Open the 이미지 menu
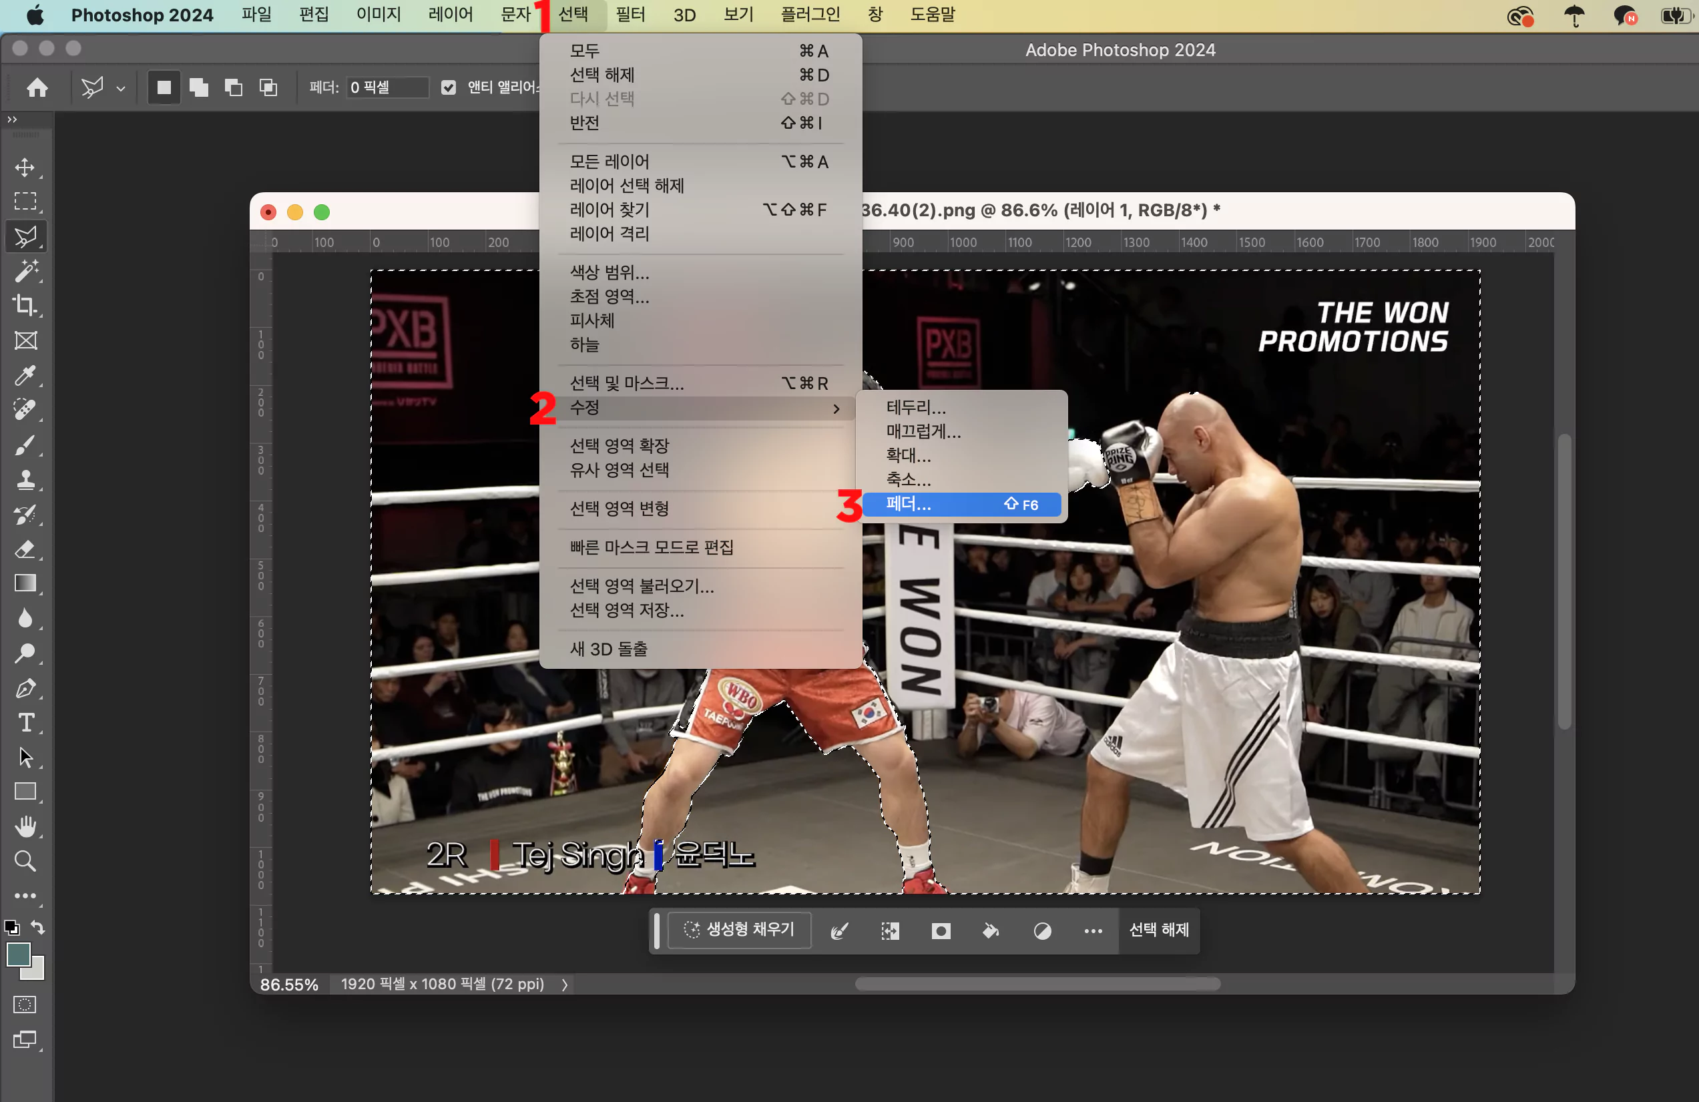This screenshot has width=1699, height=1102. [379, 14]
